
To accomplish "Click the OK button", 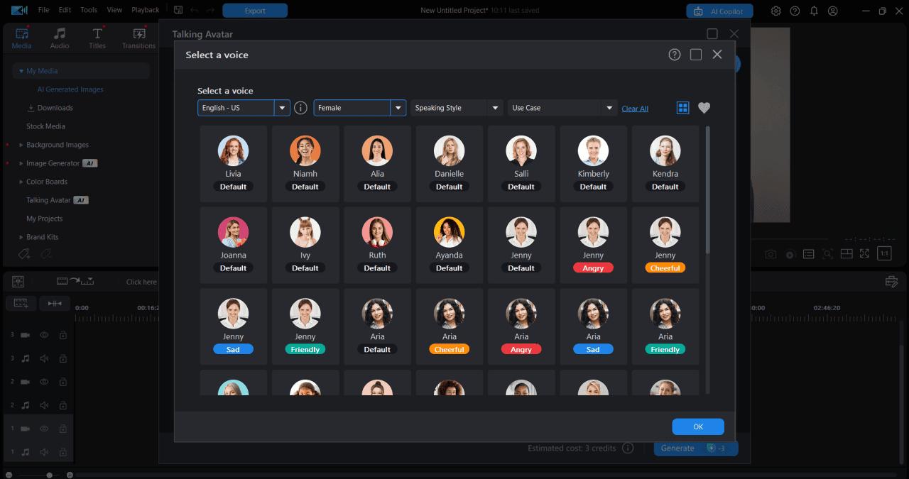I will [698, 426].
